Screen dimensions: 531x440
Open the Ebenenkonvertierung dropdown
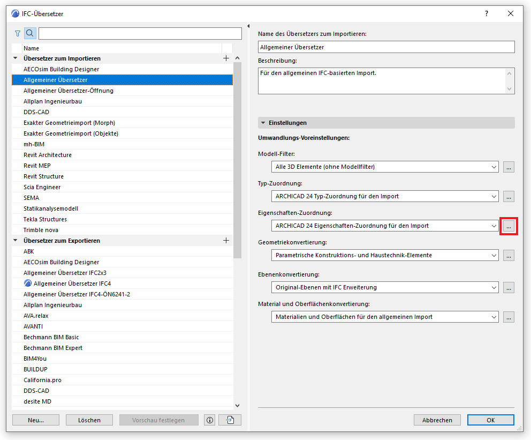[385, 288]
